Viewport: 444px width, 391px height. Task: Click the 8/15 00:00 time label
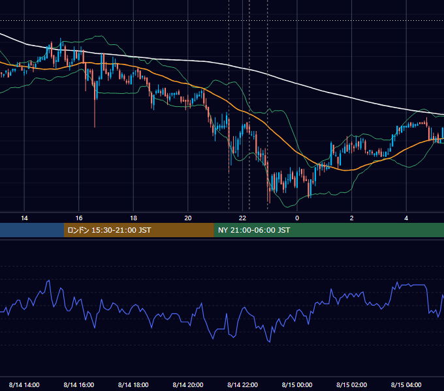(x=297, y=384)
